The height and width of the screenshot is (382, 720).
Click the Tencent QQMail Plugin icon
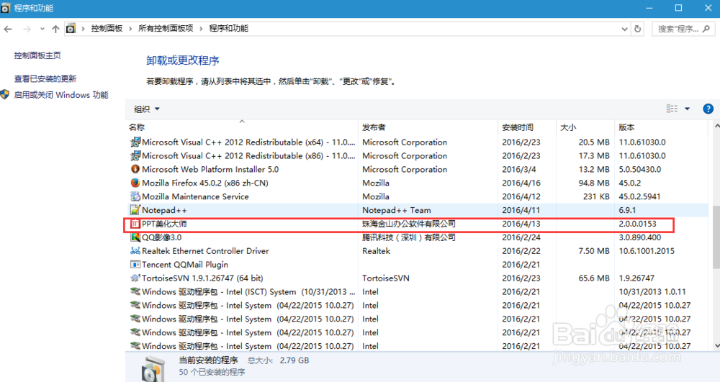click(x=135, y=265)
